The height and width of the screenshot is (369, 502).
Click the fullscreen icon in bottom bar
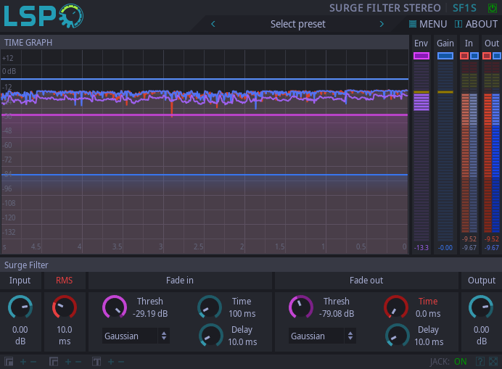click(x=493, y=361)
